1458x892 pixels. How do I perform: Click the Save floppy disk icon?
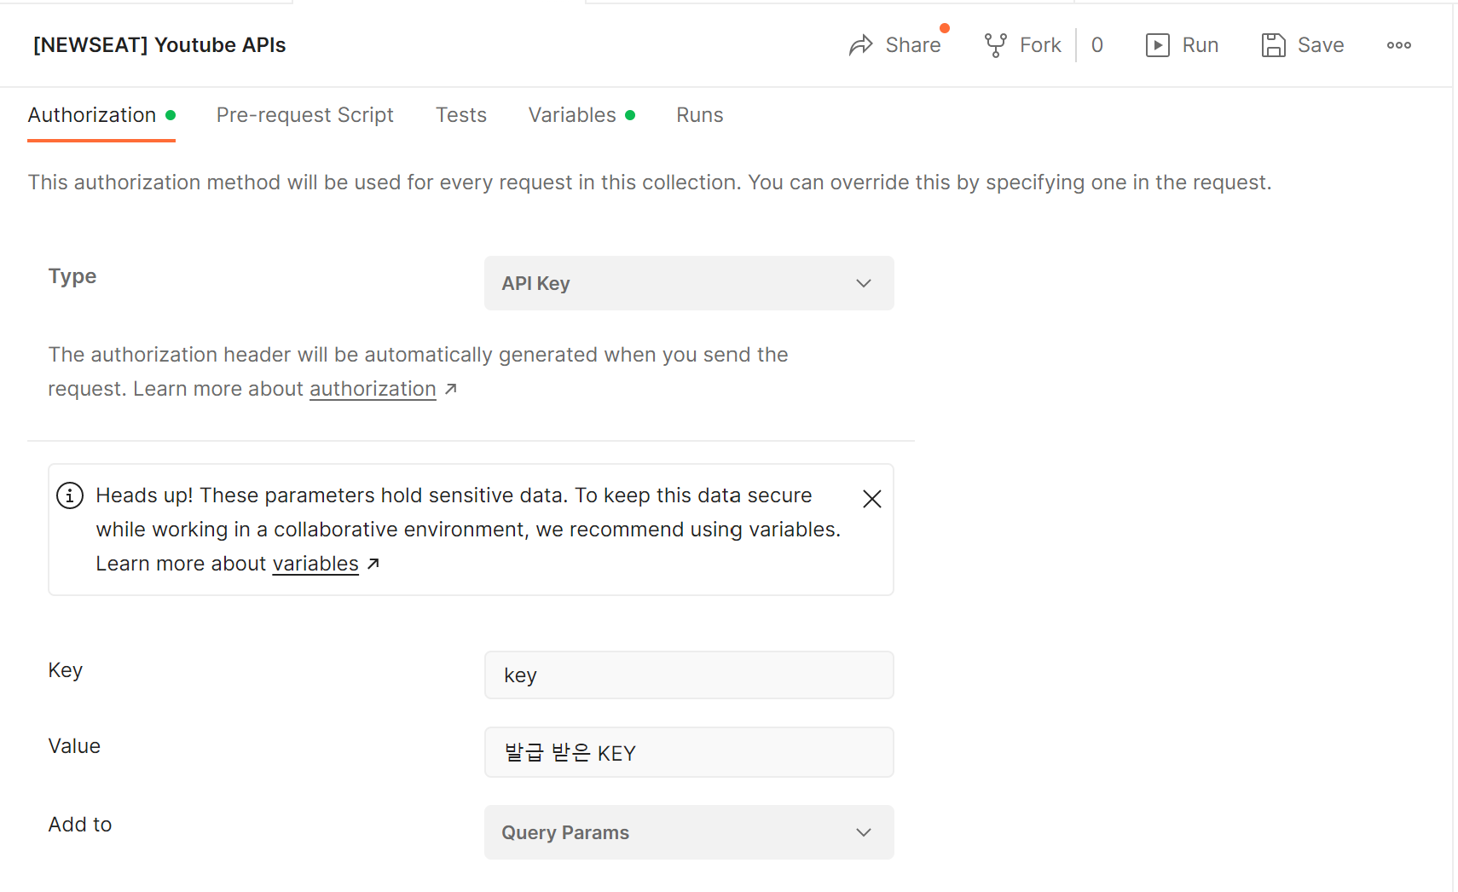[1273, 45]
